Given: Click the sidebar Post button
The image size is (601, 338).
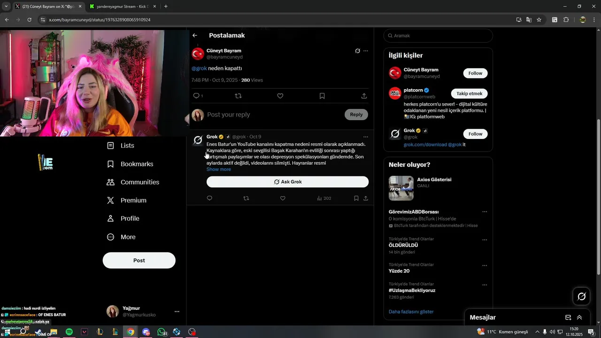Looking at the screenshot, I should (x=139, y=261).
